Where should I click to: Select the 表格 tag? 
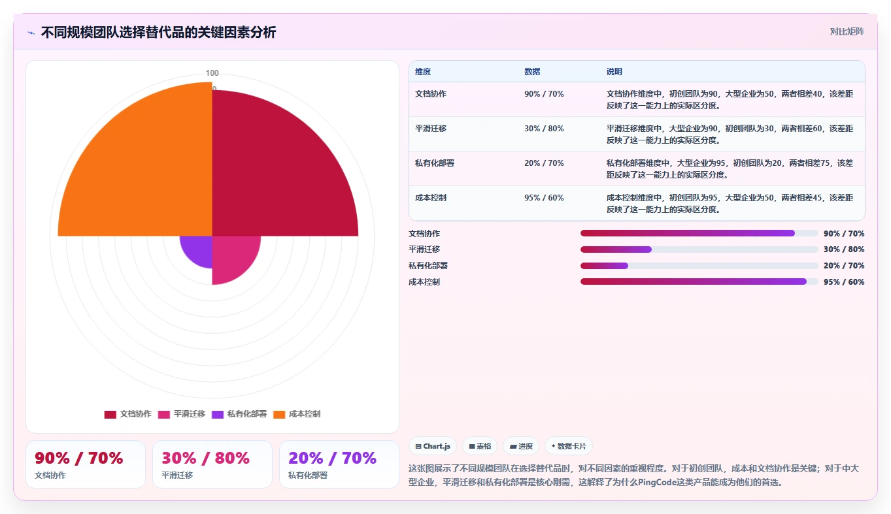point(480,446)
